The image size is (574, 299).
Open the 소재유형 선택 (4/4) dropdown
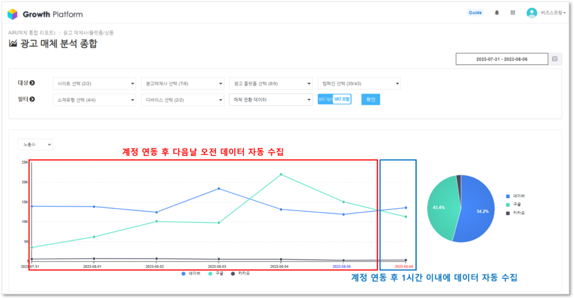point(94,100)
